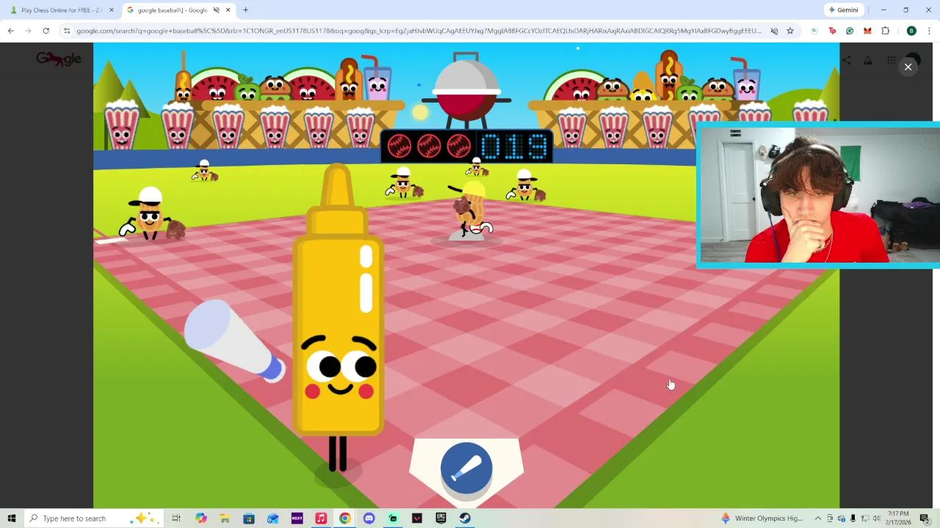Click the Windows search box
Screen dimensions: 940x528
click(x=95, y=518)
